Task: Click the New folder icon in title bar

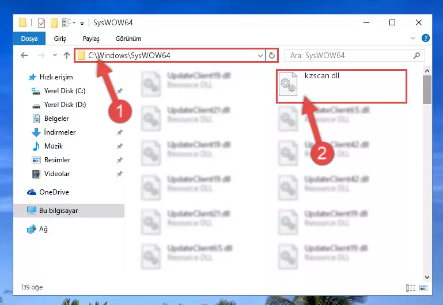Action: pyautogui.click(x=54, y=23)
